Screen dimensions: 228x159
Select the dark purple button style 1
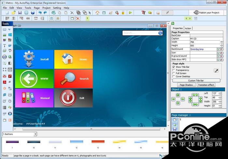12,141
